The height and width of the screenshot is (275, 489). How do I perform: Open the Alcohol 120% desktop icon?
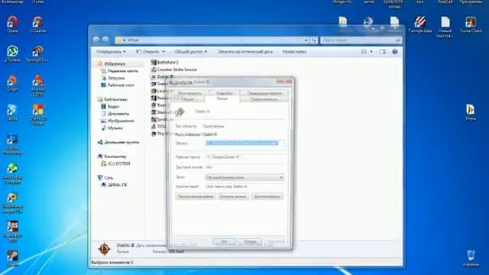[x=37, y=85]
